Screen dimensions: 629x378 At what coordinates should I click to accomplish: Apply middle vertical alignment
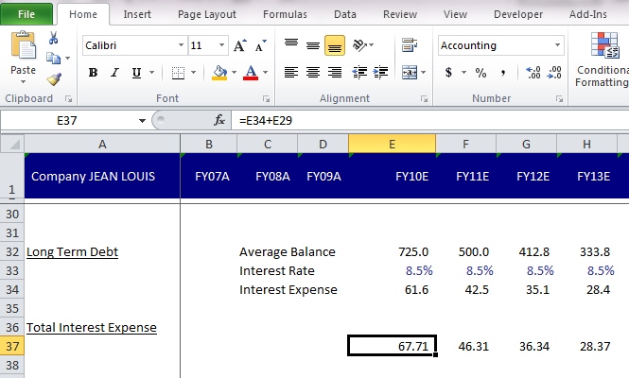click(x=313, y=45)
